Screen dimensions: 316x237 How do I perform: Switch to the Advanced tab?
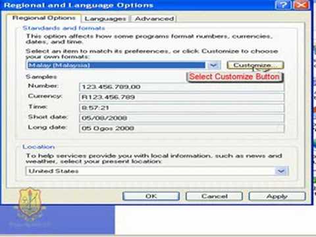coord(155,19)
